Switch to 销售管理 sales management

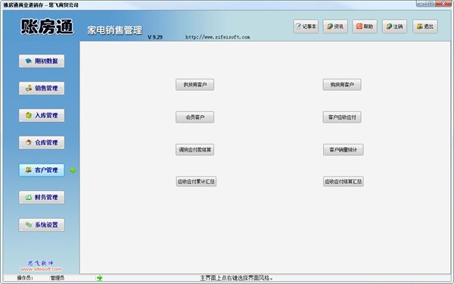coord(42,88)
